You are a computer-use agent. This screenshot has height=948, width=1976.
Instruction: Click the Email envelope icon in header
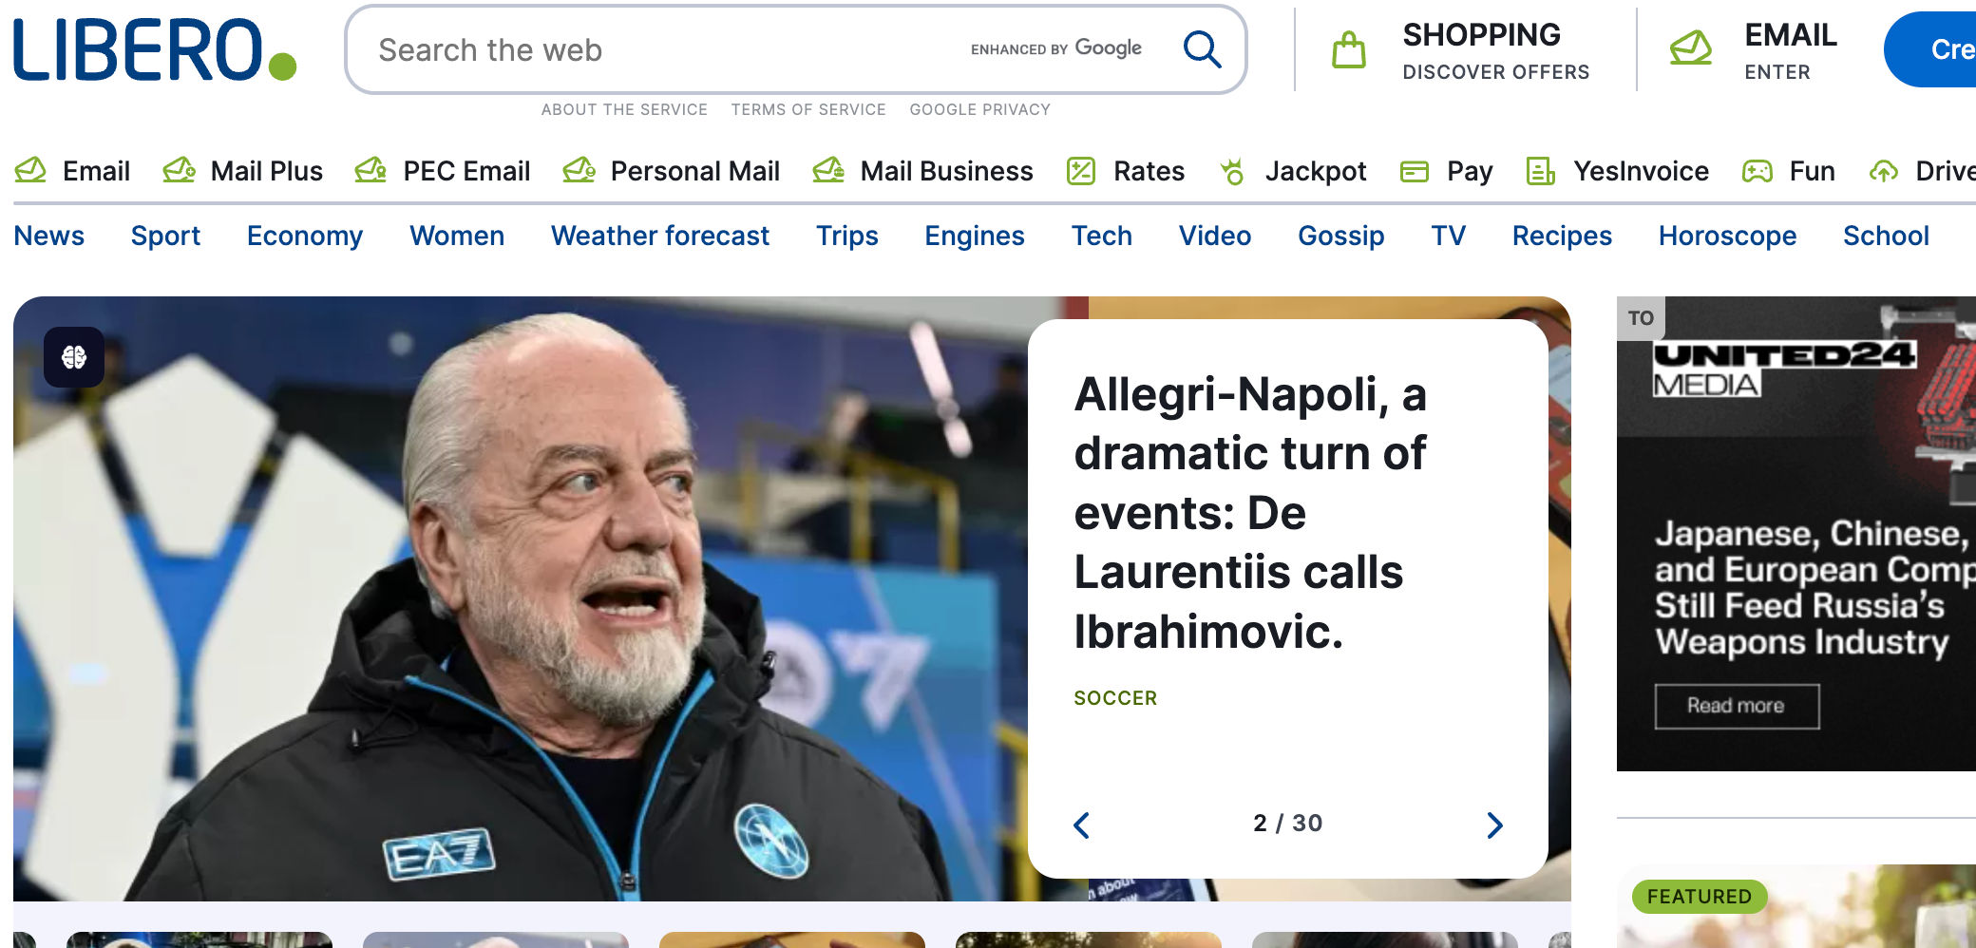point(1691,47)
